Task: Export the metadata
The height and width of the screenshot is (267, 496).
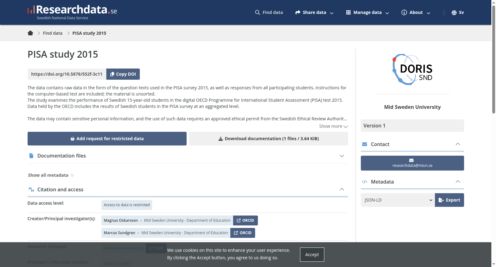Action: coord(449,200)
